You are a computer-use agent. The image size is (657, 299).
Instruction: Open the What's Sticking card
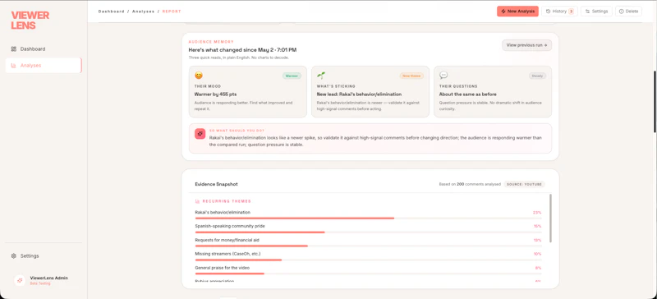(370, 91)
